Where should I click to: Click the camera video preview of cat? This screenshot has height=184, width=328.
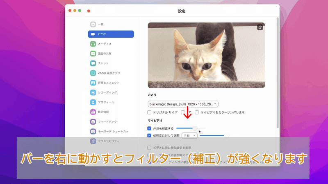[206, 55]
